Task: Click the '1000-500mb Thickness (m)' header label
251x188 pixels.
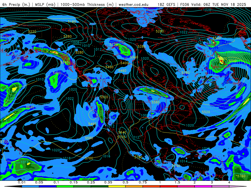Action: tap(87, 4)
